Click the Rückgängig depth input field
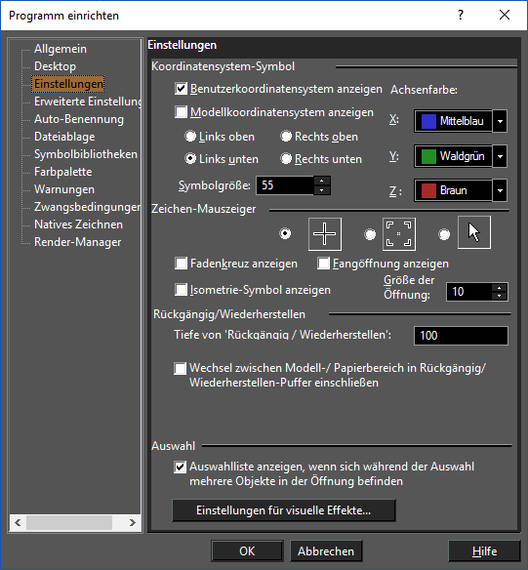The image size is (528, 570). [461, 335]
